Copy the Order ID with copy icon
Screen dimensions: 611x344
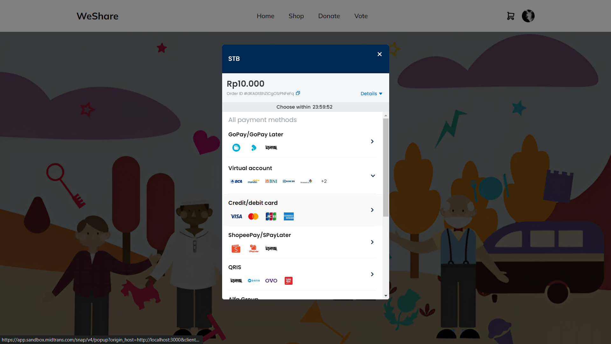pyautogui.click(x=298, y=93)
